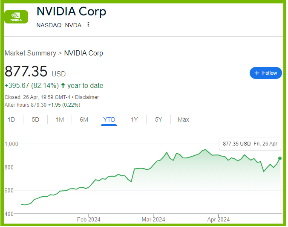Switch to the 1M chart range
The width and height of the screenshot is (288, 227).
[x=60, y=119]
